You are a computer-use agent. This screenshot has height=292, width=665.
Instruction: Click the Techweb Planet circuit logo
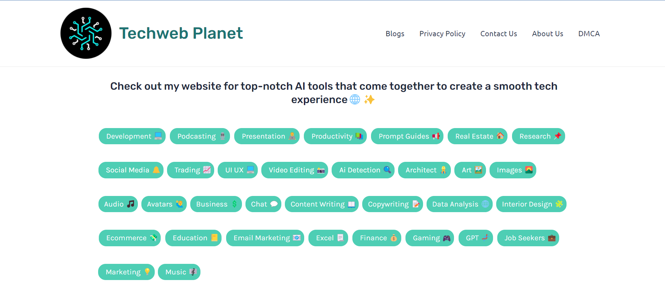pos(86,33)
